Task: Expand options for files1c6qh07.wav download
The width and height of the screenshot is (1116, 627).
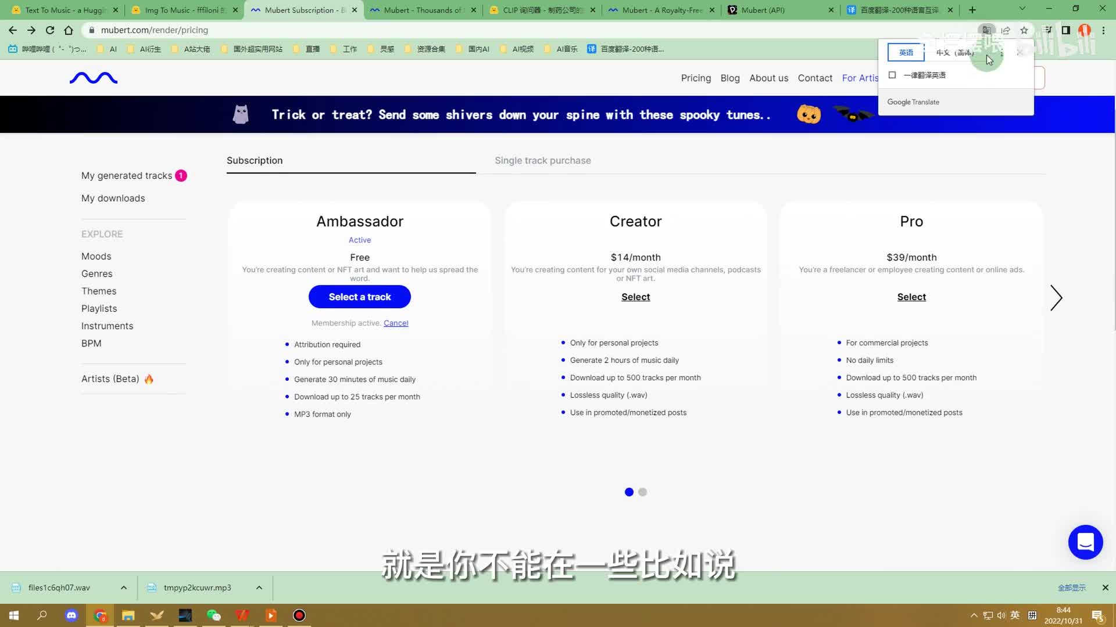Action: (x=124, y=588)
